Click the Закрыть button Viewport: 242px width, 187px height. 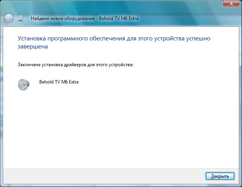click(x=220, y=176)
